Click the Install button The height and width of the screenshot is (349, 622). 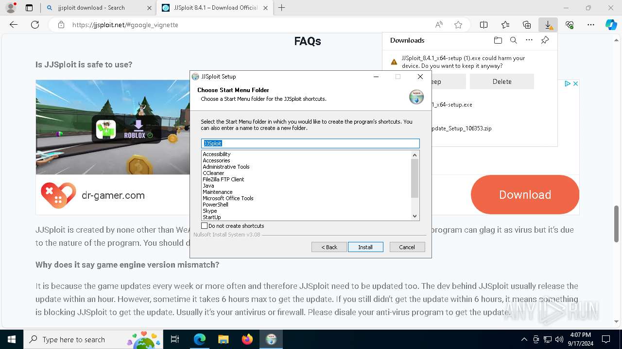point(365,247)
